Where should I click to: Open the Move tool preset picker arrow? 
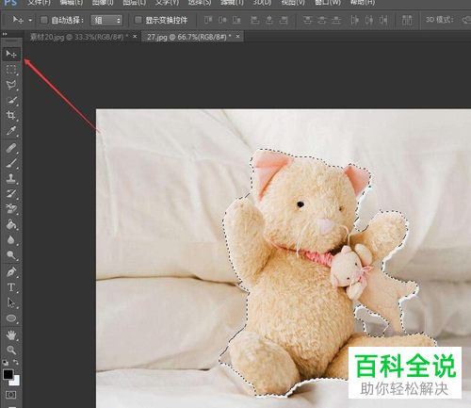(30, 20)
